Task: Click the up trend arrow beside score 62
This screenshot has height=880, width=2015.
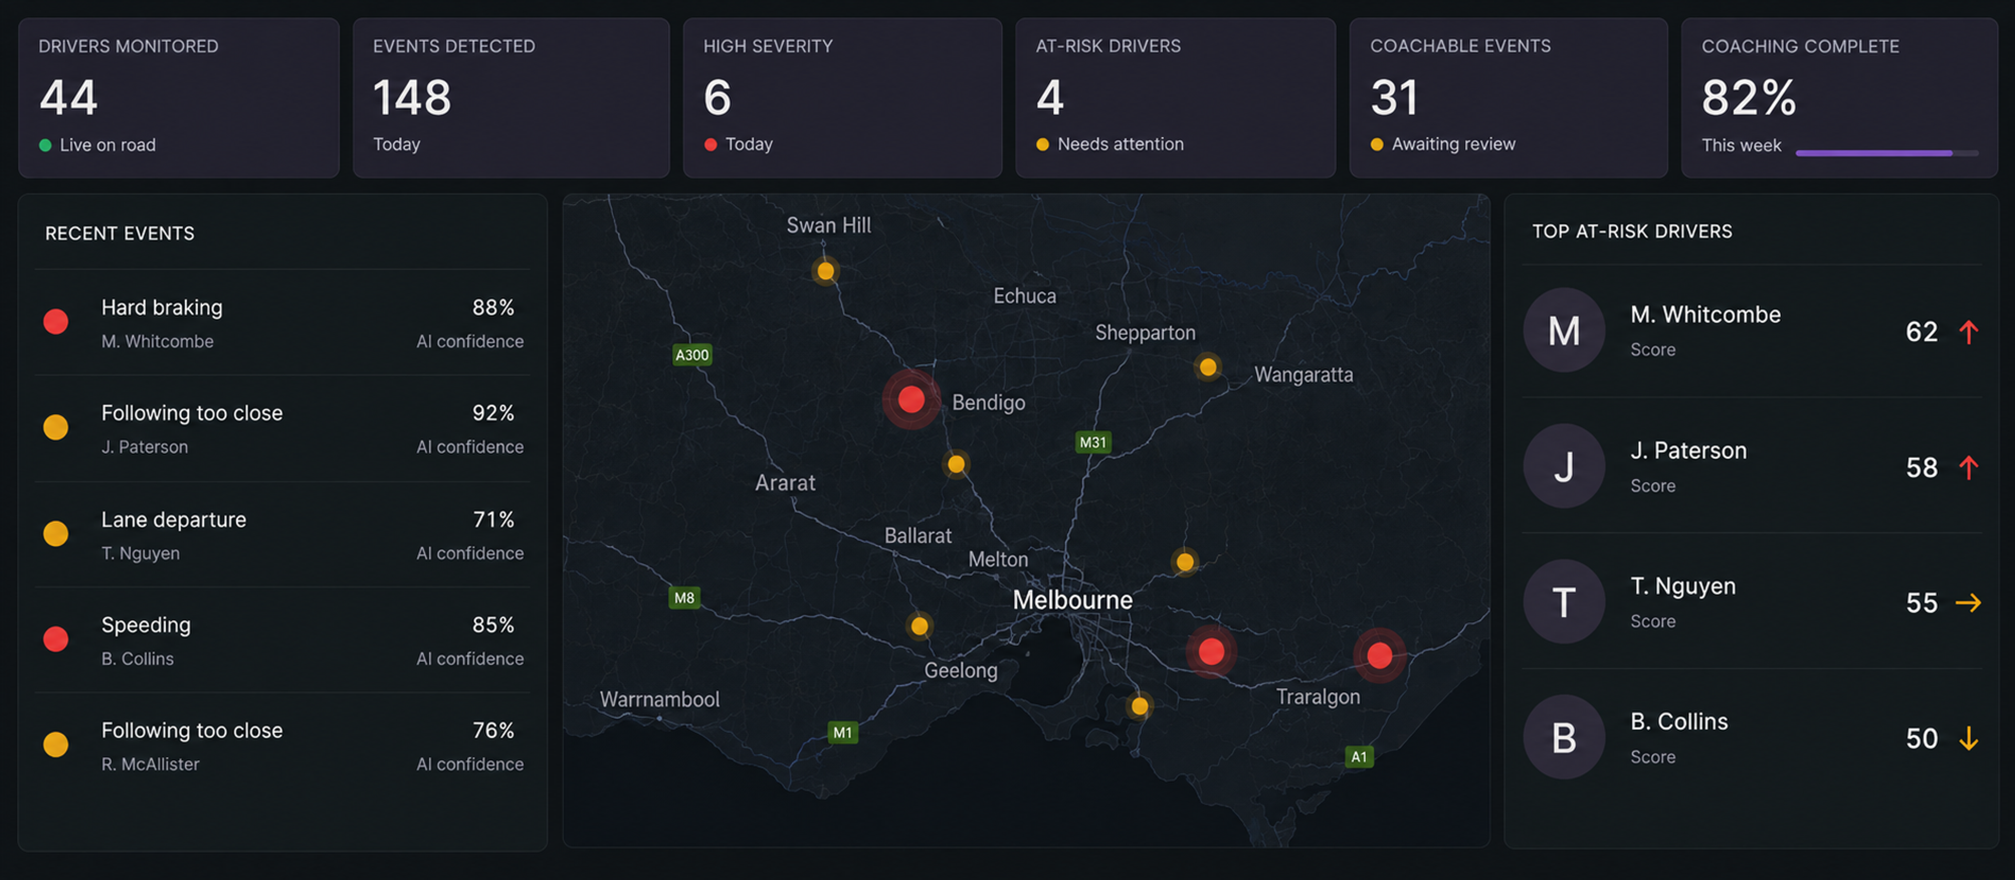Action: point(1968,332)
